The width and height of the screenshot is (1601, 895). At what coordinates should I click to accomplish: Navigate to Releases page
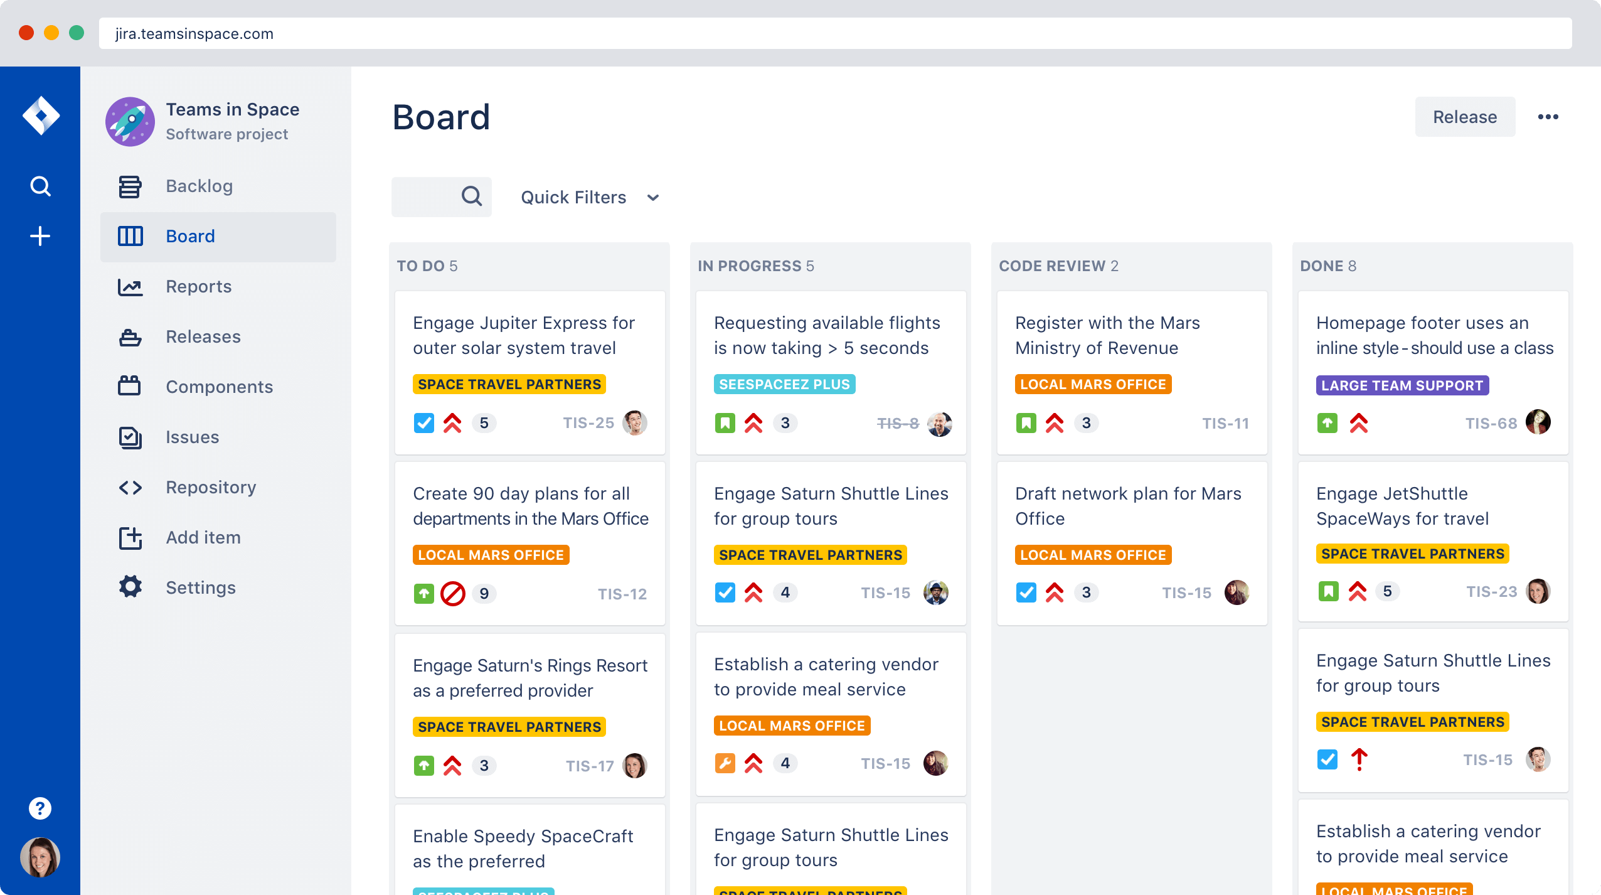[203, 335]
